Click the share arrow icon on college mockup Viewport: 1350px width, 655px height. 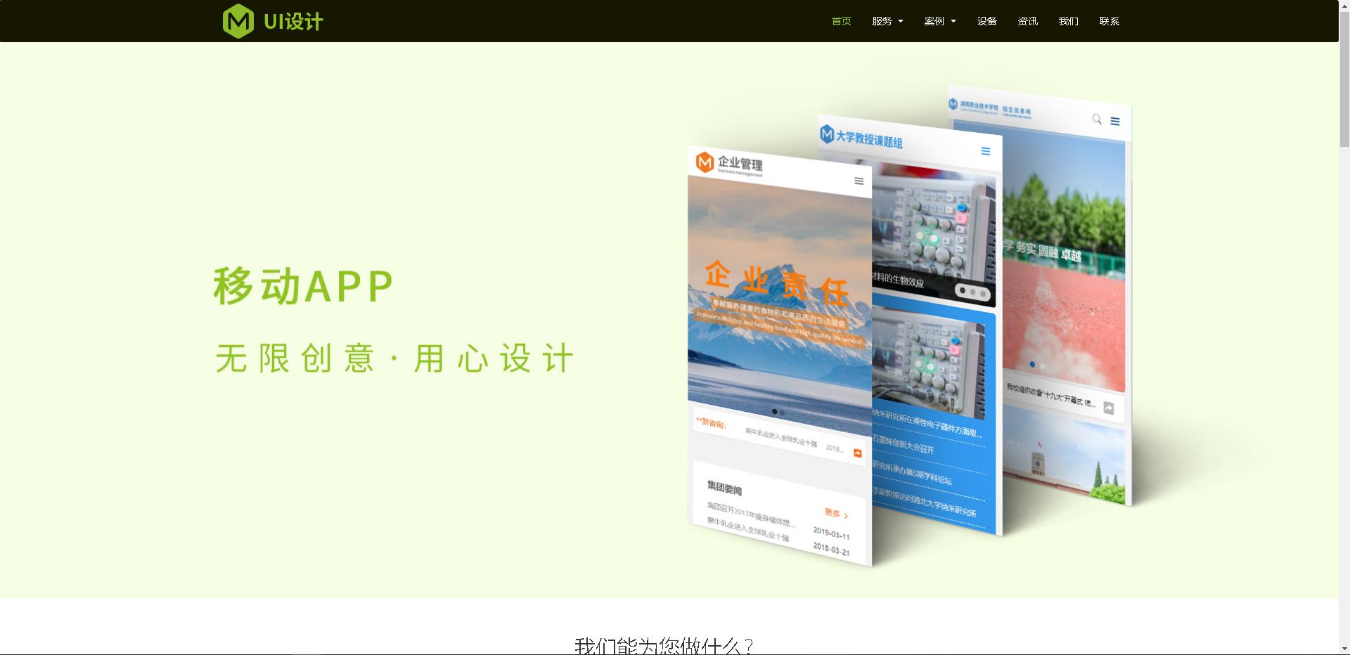[1109, 408]
